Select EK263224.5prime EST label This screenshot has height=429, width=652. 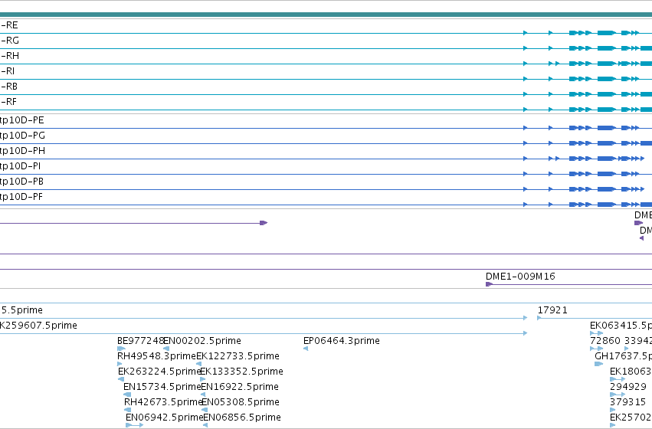click(x=159, y=372)
